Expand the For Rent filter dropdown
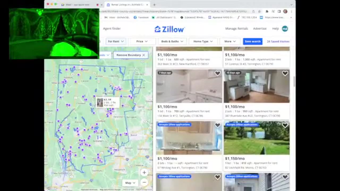Screen dimensions: 340x191 point(116,41)
